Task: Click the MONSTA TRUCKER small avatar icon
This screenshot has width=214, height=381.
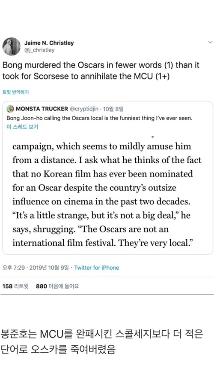Action: point(10,109)
